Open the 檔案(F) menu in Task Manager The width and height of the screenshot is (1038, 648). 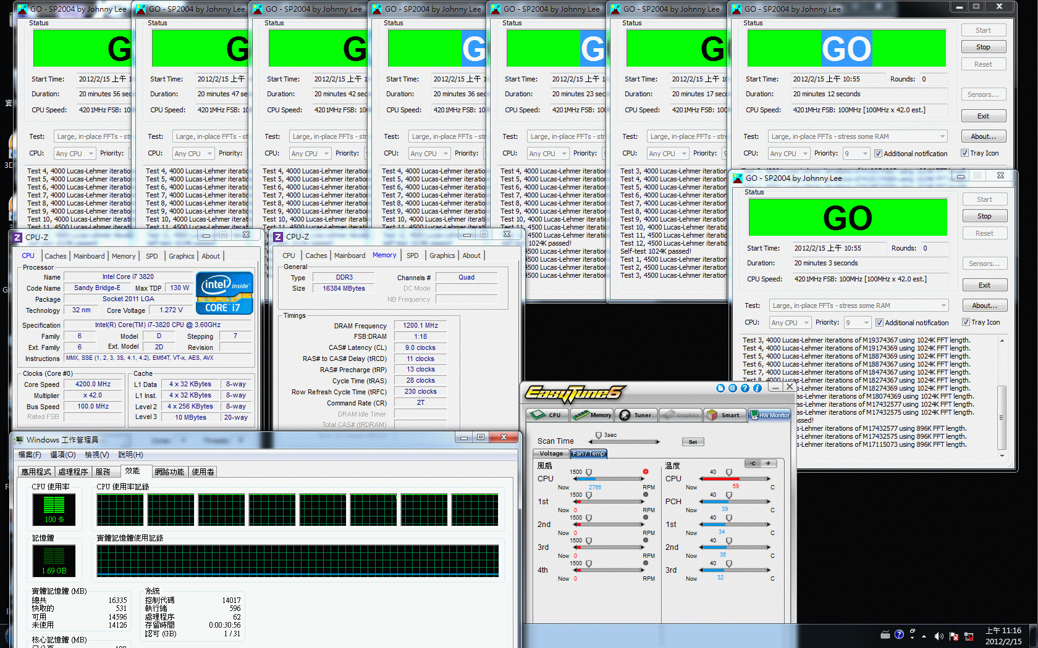coord(30,454)
